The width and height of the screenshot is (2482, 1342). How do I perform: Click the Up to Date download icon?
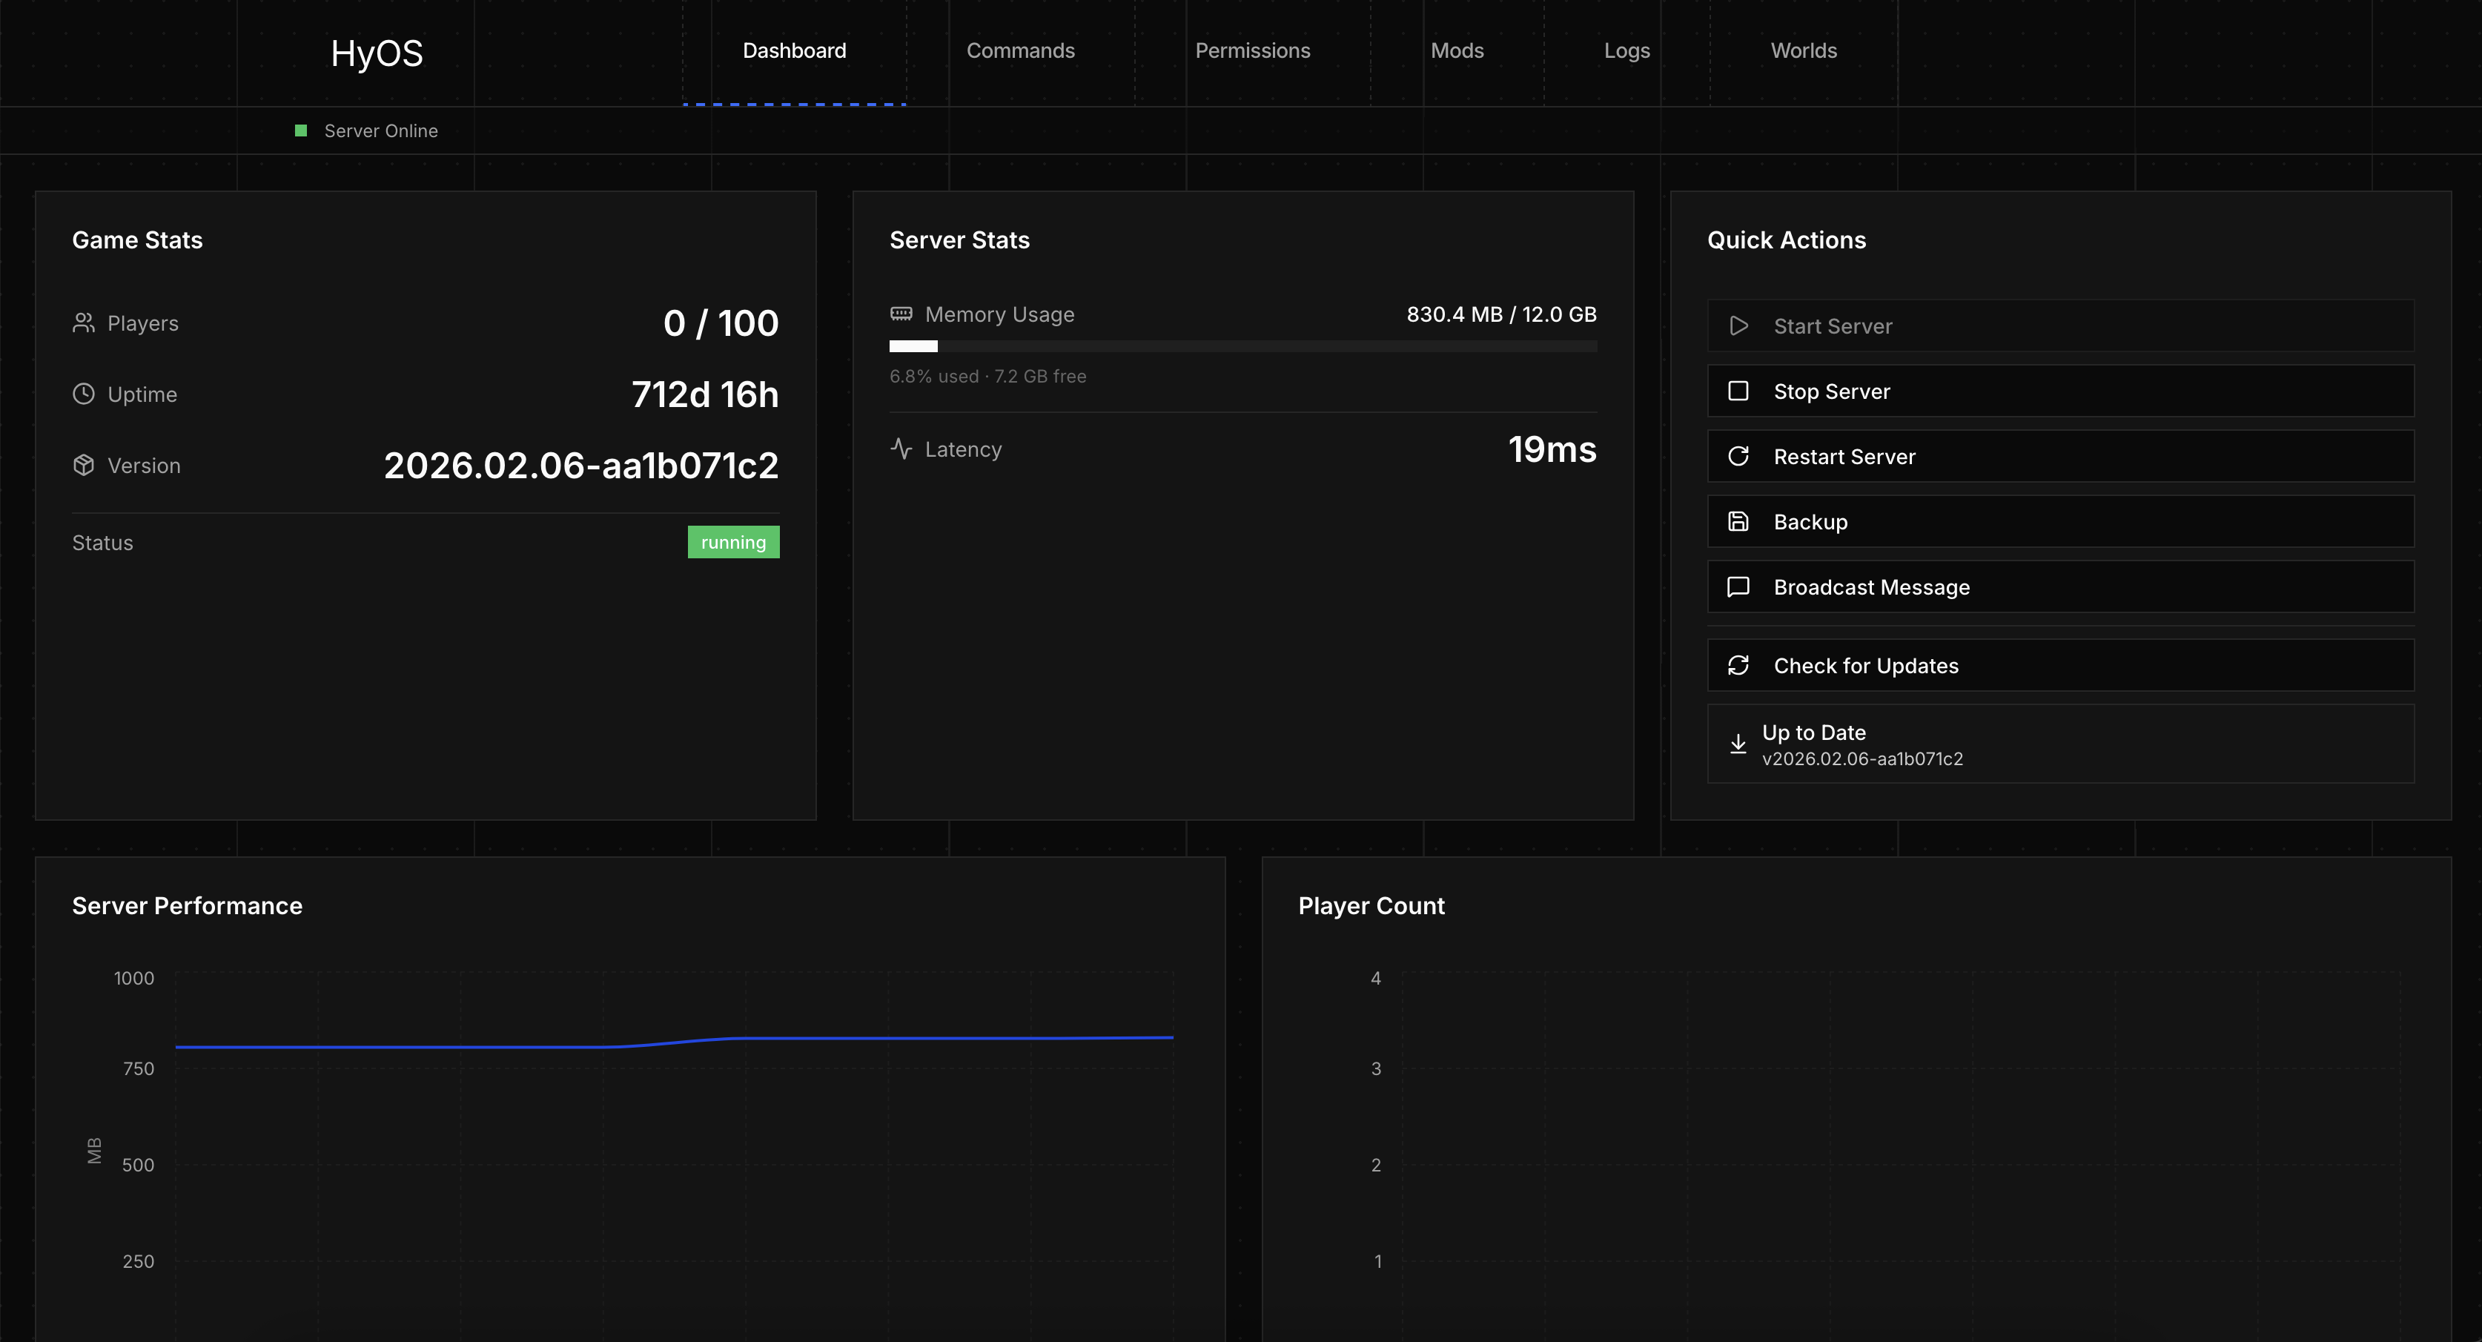click(1738, 744)
